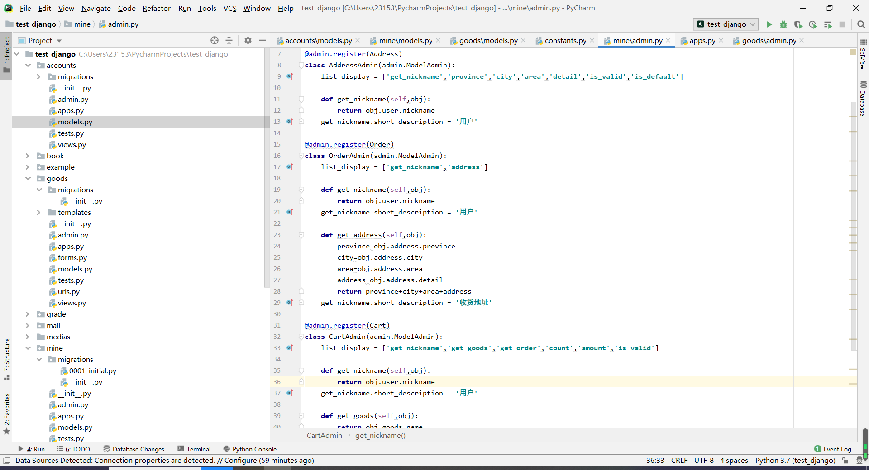Select 0001_initial.py in mine migrations
The width and height of the screenshot is (869, 470).
click(92, 370)
